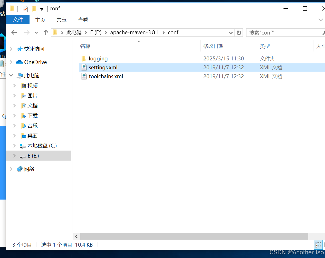Viewport: 325px width, 258px height.
Task: Refresh the conf folder view
Action: 239,33
